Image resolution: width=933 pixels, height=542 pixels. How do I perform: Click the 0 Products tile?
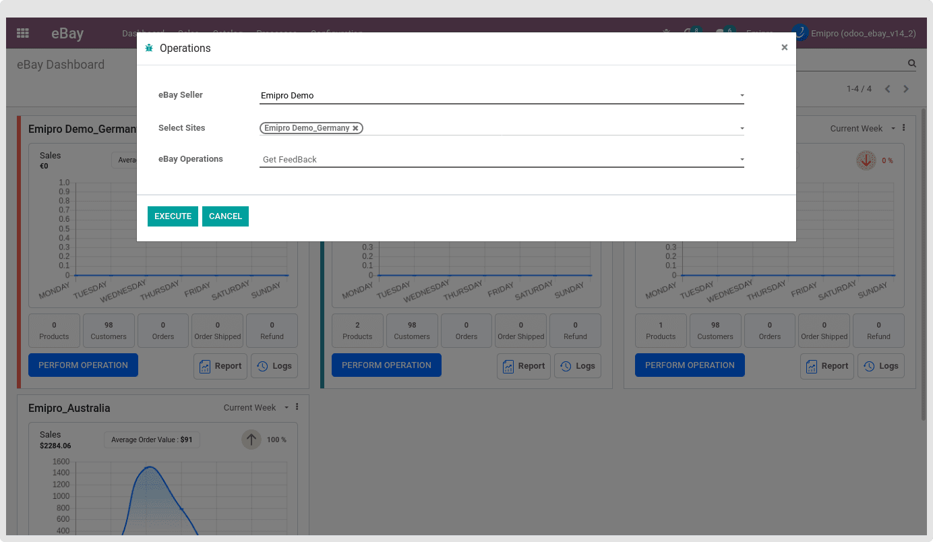[54, 330]
